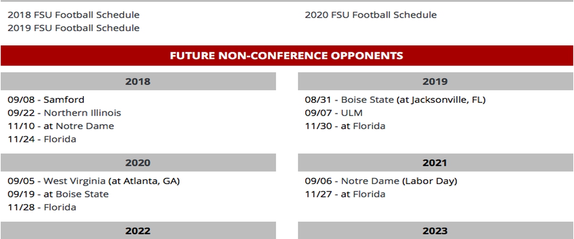This screenshot has width=574, height=239.
Task: Click the Future Non-Conference Opponents banner
Action: click(287, 55)
